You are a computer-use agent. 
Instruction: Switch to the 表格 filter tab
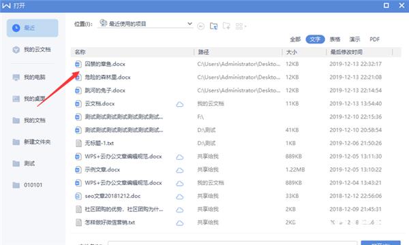335,39
